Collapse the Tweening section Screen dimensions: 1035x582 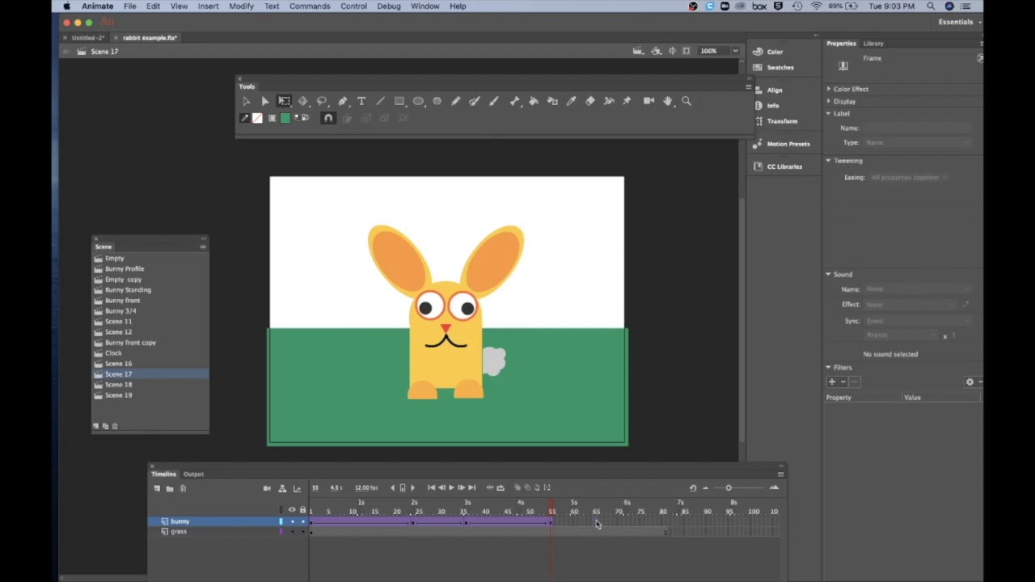[x=828, y=160]
